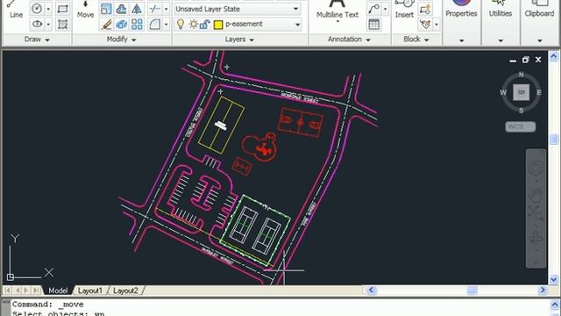Click the drawing area vertical scroll down arrow

(553, 279)
